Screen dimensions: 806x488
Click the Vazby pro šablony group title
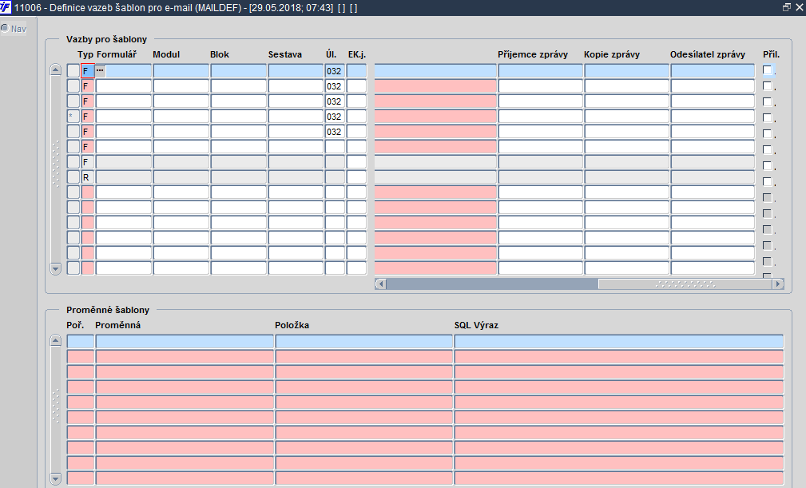click(x=106, y=39)
